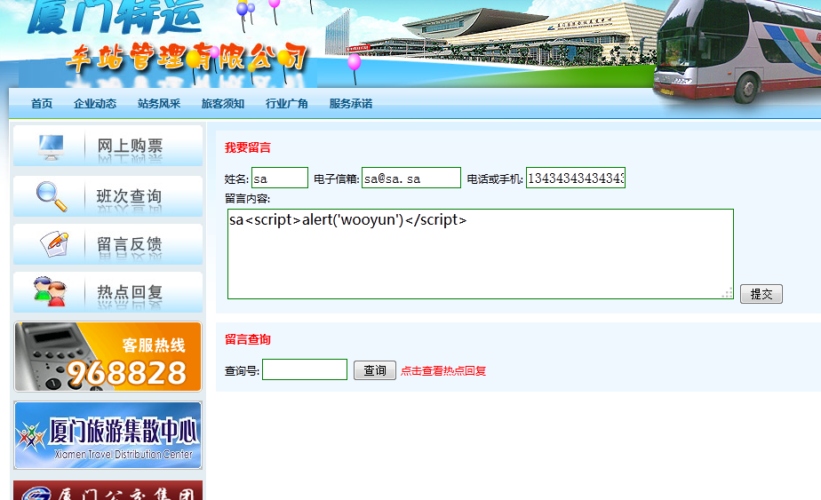Go to the 站务风采 section
The image size is (821, 500).
(x=159, y=104)
